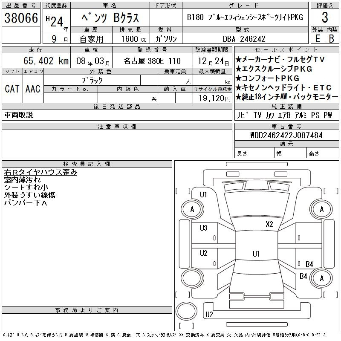Screen dimensions: 341x341
Task: Click the empty rear-left wheel circle
Action: 192,278
